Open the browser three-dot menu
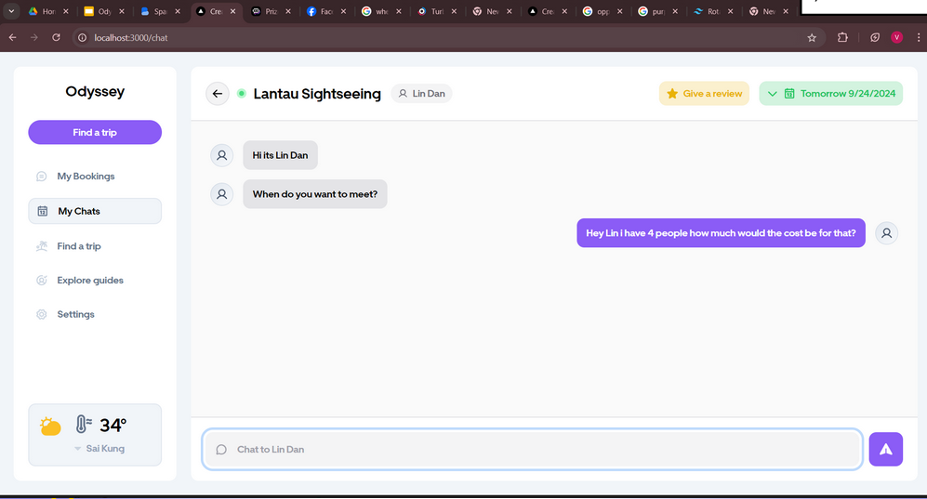The height and width of the screenshot is (499, 927). (918, 37)
